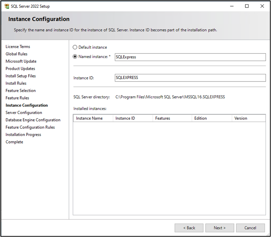
Task: Minimize the setup window
Action: (x=232, y=6)
